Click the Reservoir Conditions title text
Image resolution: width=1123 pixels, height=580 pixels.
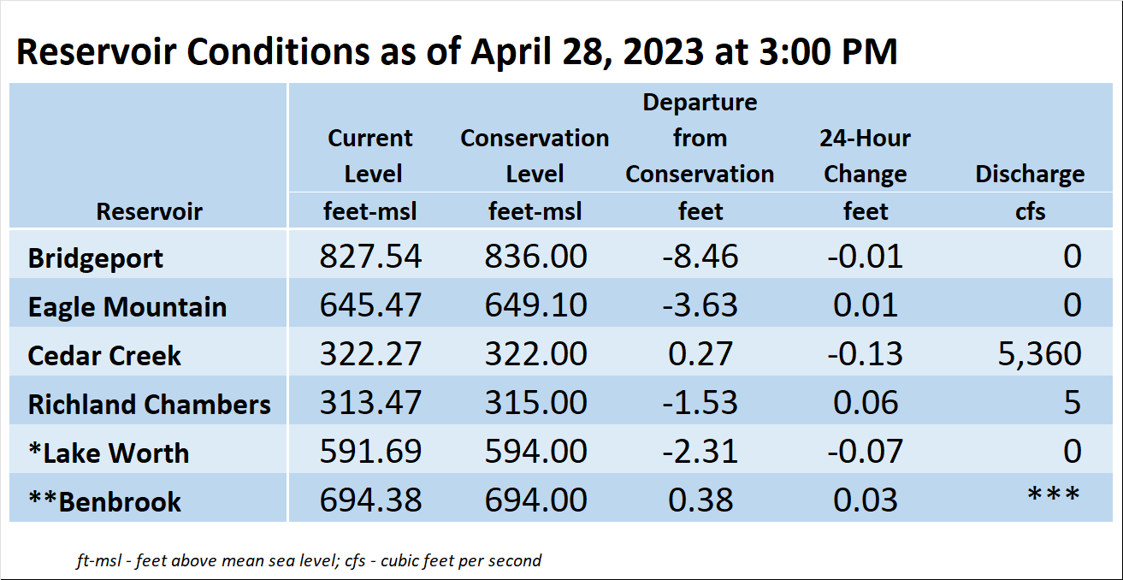point(457,52)
